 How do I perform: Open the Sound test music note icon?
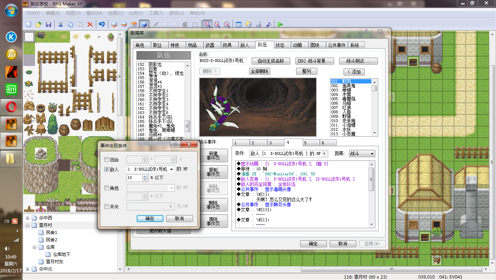point(268,24)
